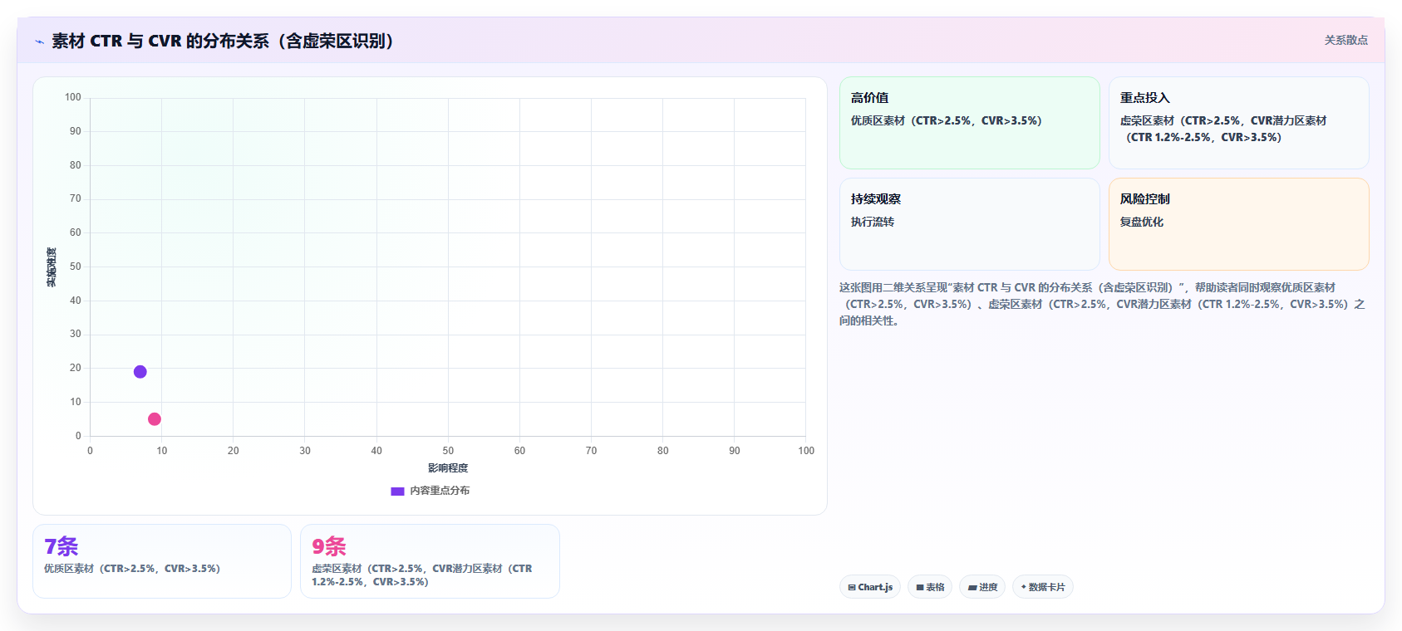The width and height of the screenshot is (1402, 631).
Task: Click the 9条 stat value
Action: 329,546
